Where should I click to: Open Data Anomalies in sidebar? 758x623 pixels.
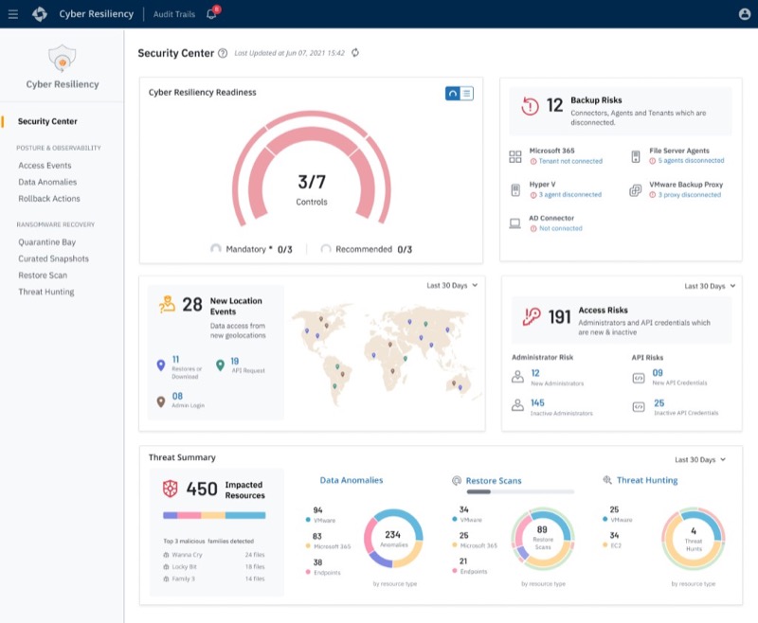(x=47, y=182)
